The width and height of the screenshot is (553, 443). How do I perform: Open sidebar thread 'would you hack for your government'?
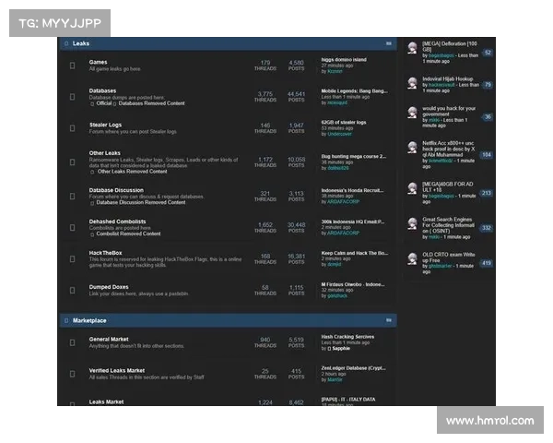(449, 112)
